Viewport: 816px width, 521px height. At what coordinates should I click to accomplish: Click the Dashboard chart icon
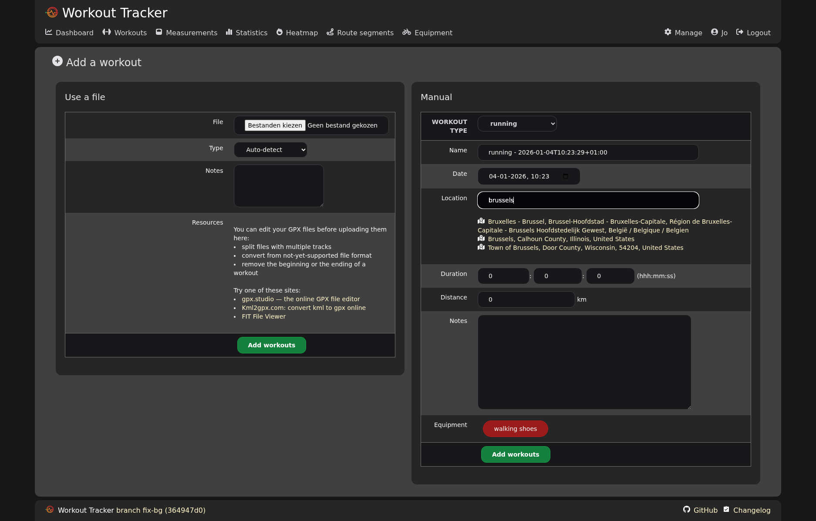(49, 32)
